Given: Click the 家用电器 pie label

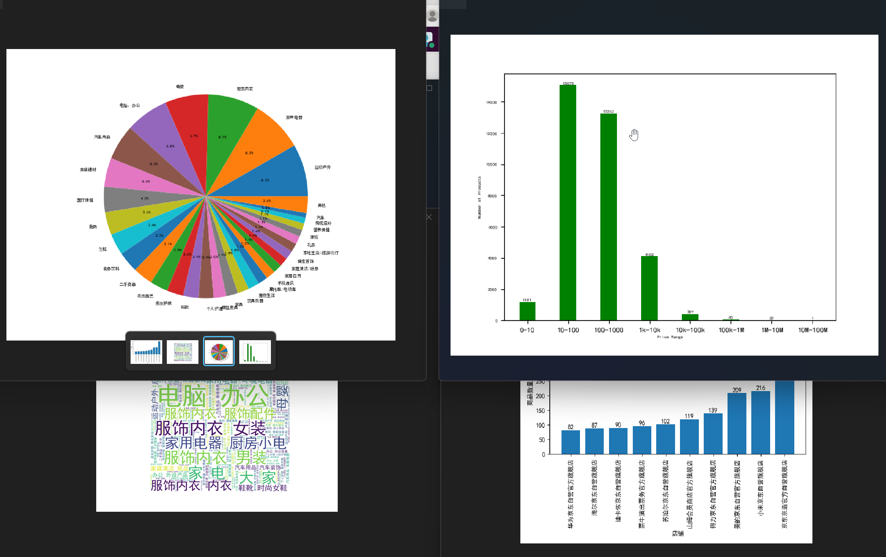Looking at the screenshot, I should tap(294, 117).
